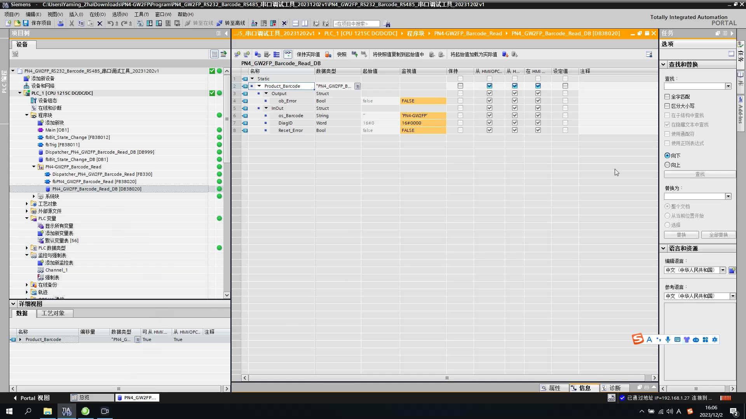Enable the whole word match (全字匹配) checkbox
Viewport: 746px width, 419px height.
(667, 97)
